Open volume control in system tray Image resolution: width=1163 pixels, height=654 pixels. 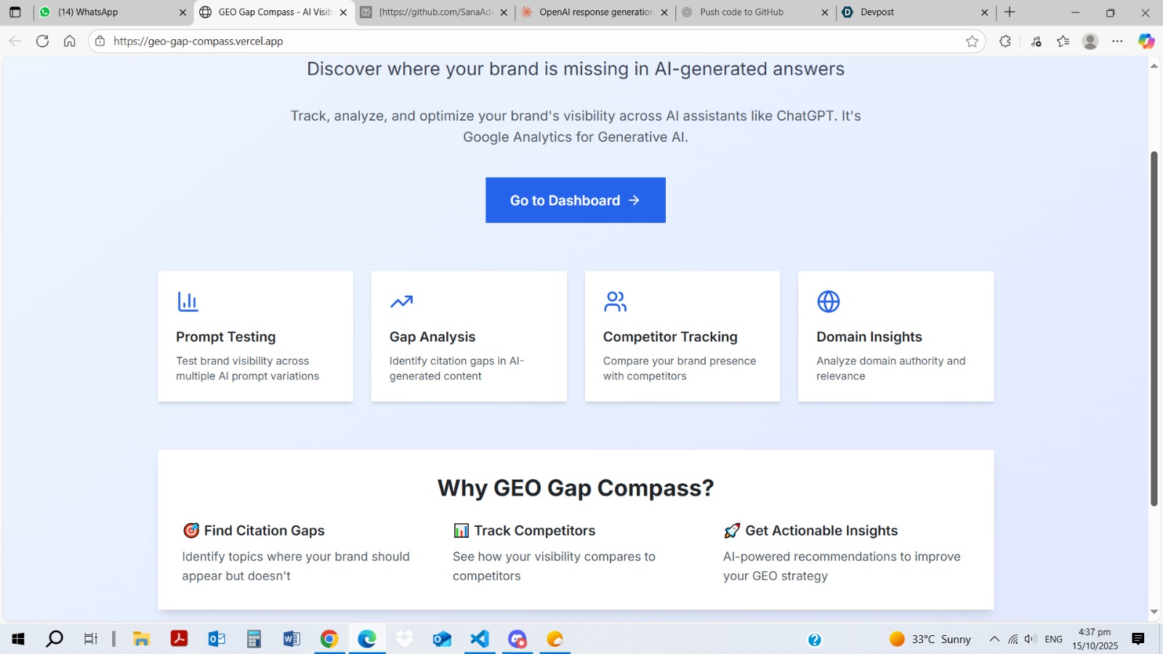pyautogui.click(x=1030, y=639)
